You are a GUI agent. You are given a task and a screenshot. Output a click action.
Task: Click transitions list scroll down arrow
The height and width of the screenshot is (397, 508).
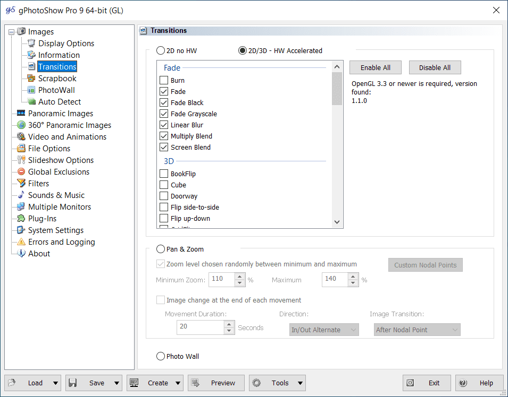click(337, 222)
